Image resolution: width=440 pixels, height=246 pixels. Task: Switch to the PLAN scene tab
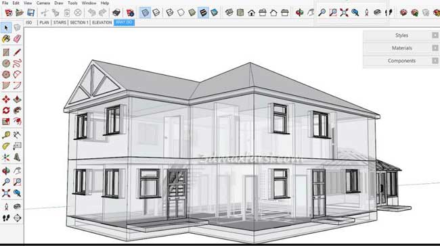[44, 22]
